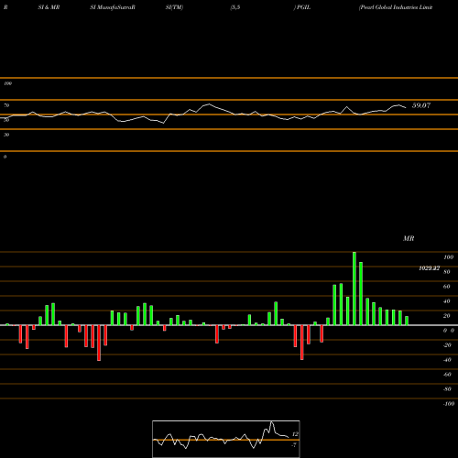
Task: Click the last green bar on the right
Action: (407, 321)
